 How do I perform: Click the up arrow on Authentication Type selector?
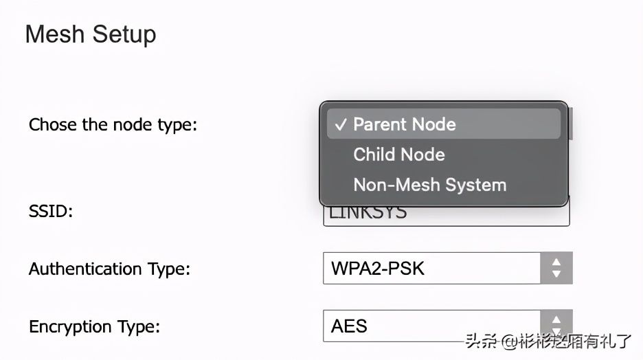(556, 262)
